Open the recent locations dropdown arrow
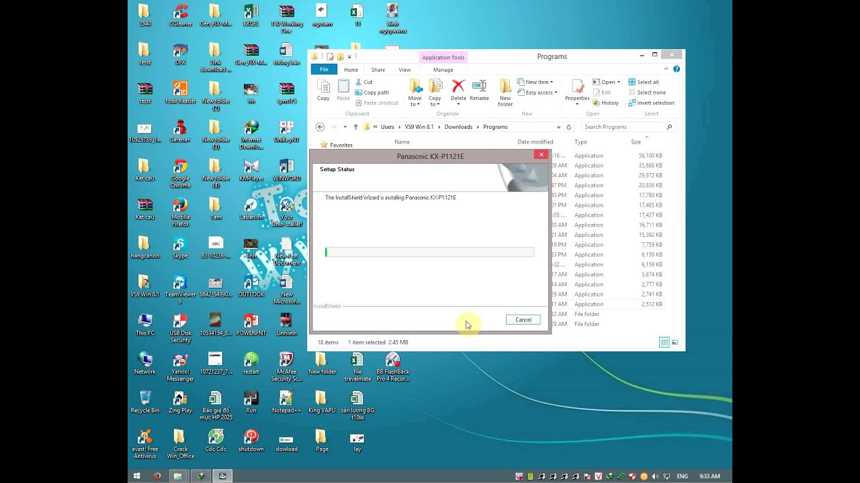 click(345, 127)
